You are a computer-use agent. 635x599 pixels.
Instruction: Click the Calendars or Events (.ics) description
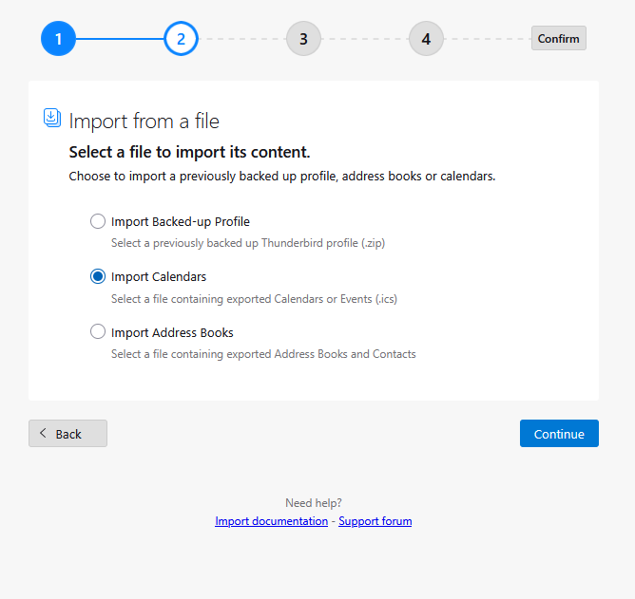(x=253, y=299)
